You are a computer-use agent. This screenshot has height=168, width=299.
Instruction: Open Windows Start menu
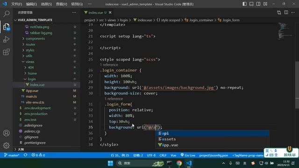point(110,163)
